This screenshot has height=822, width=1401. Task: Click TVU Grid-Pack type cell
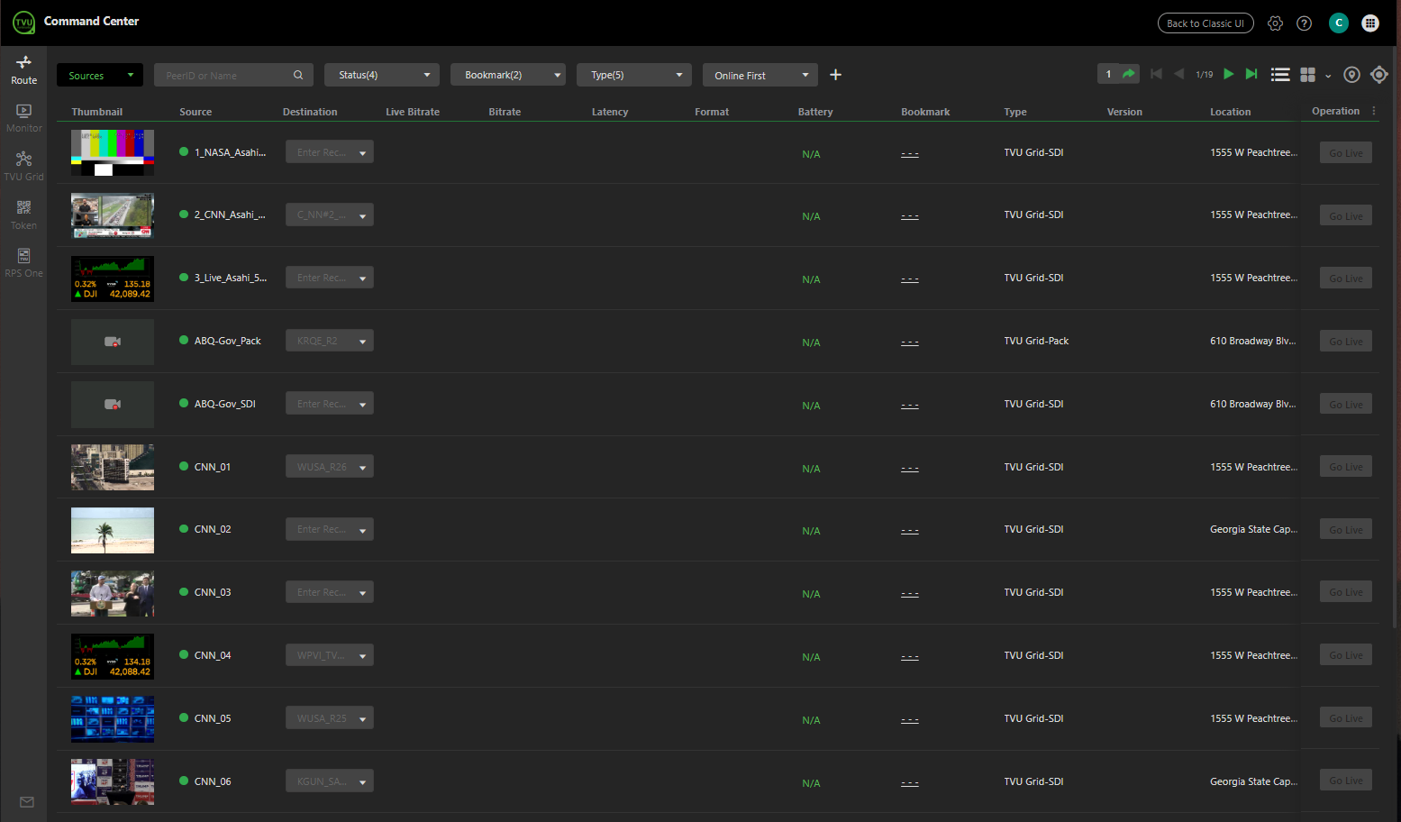point(1036,341)
